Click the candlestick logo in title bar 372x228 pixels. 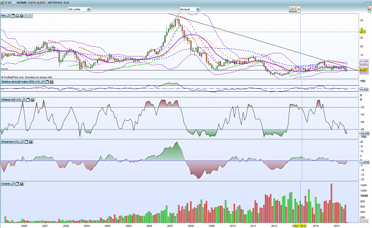[x=2, y=2]
